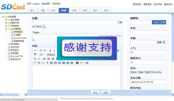Open the editor help question-mark icon
Image resolution: width=174 pixels, height=101 pixels.
[87, 63]
